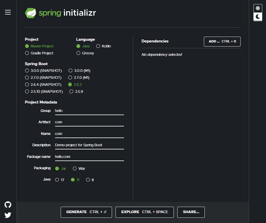Select Spring Boot 2.5.10 (SNAPSHOT)
This screenshot has height=223, width=266.
point(44,92)
